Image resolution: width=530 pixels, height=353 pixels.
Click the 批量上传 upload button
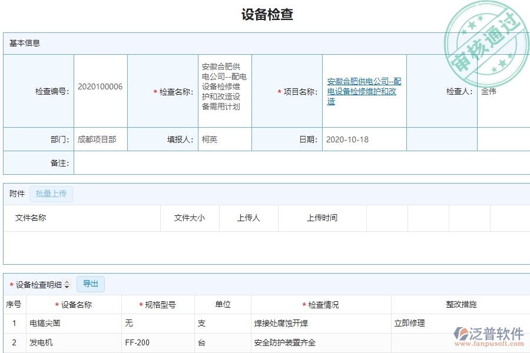point(51,194)
